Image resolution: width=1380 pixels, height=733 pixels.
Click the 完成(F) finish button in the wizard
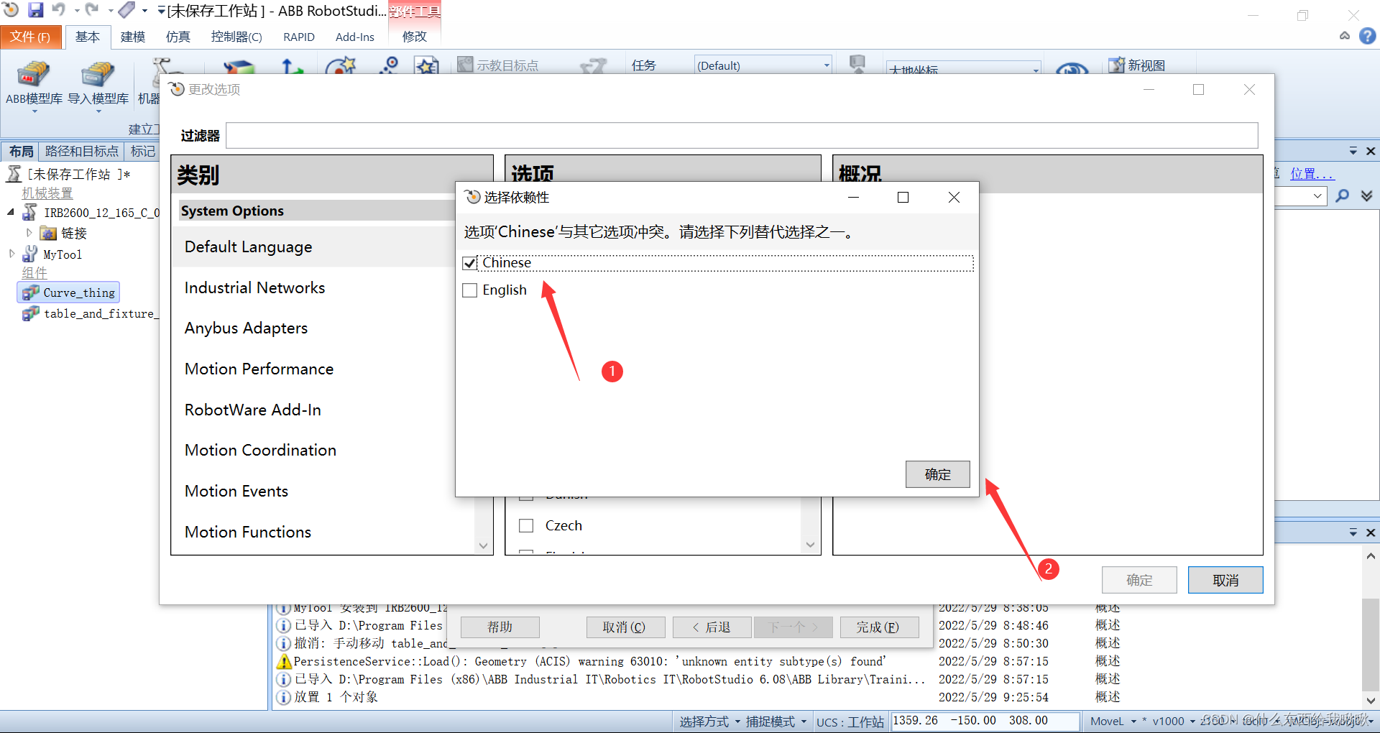tap(878, 627)
